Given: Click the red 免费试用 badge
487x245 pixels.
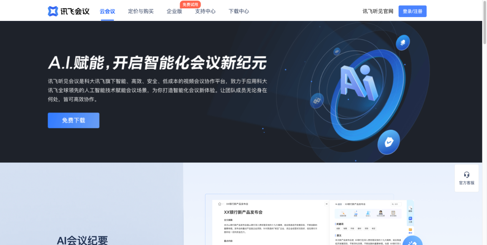Looking at the screenshot, I should pos(190,5).
